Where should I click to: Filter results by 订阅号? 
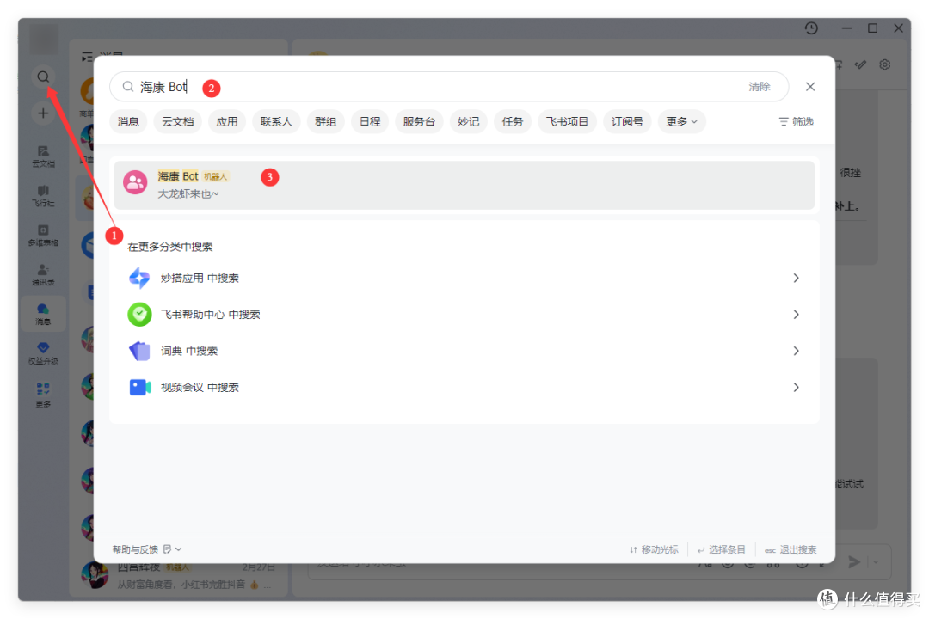[x=627, y=121]
